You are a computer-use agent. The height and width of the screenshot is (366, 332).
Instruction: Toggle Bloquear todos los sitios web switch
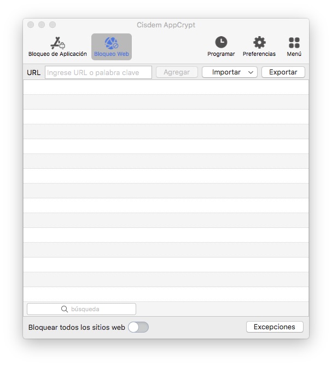138,327
